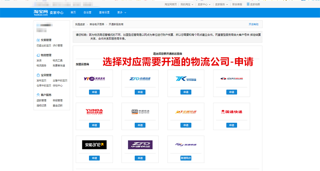Select the 百世快递 logo
320x171 pixels.
pyautogui.click(x=231, y=79)
